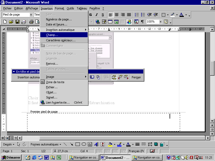The width and height of the screenshot is (215, 161).
Task: Toggle Italic formatting button
Action: tap(96, 15)
